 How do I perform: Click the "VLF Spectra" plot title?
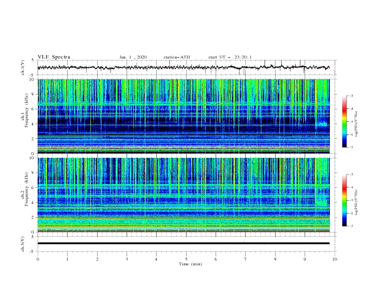pos(54,57)
